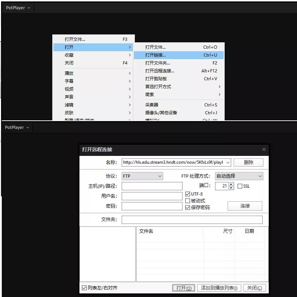
Task: Uncheck the UTF-8 checkbox
Action: 188,194
